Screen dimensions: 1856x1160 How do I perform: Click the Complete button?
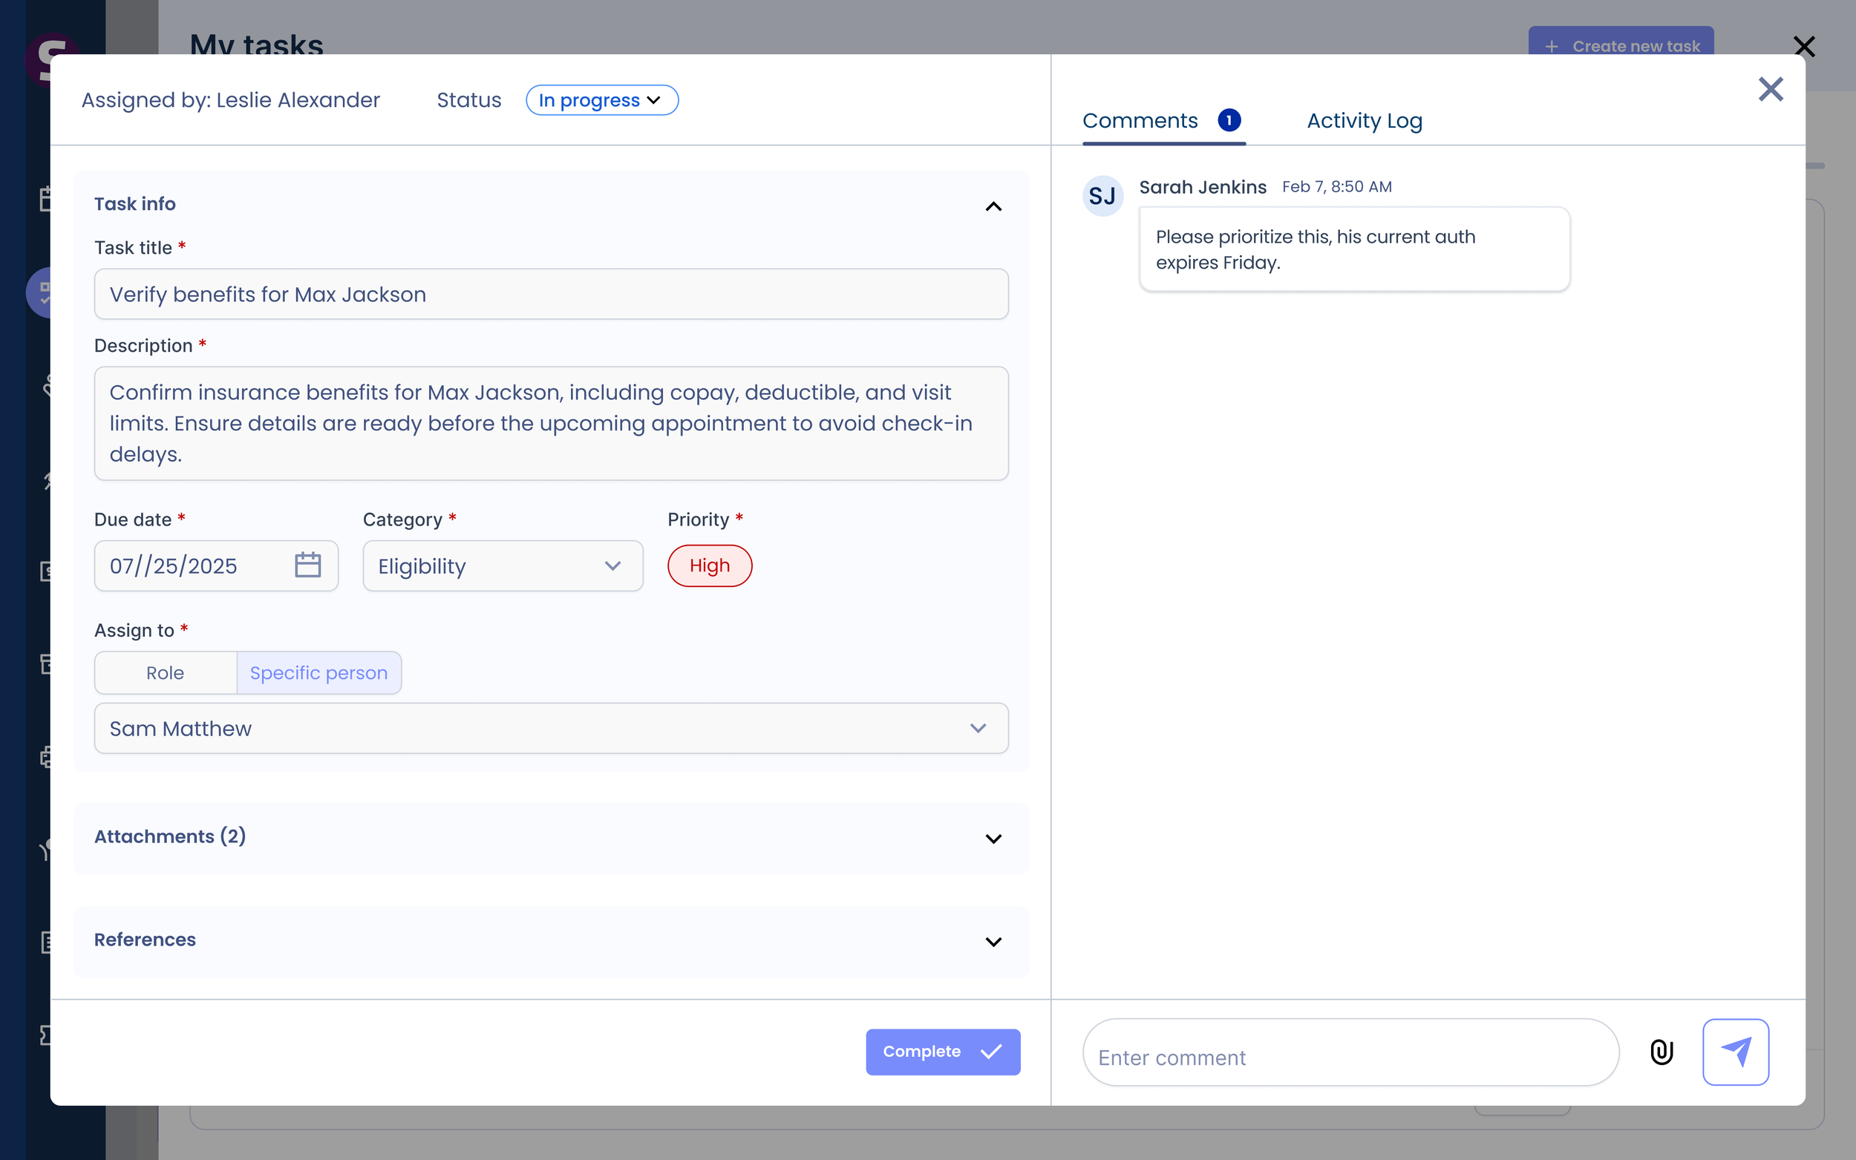point(943,1051)
